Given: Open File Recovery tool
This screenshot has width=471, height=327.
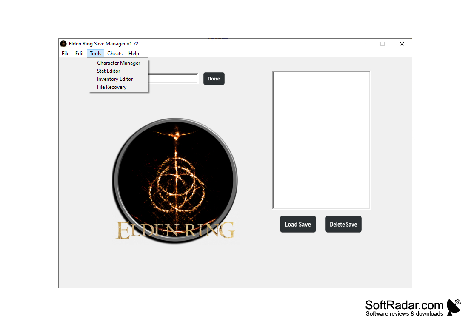Looking at the screenshot, I should (x=118, y=87).
